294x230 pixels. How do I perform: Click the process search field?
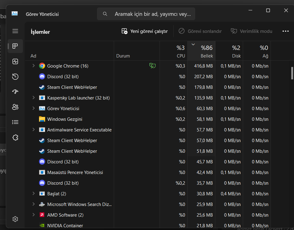click(146, 14)
